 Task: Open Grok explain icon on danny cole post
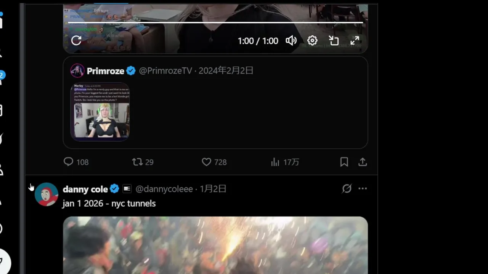click(x=347, y=188)
